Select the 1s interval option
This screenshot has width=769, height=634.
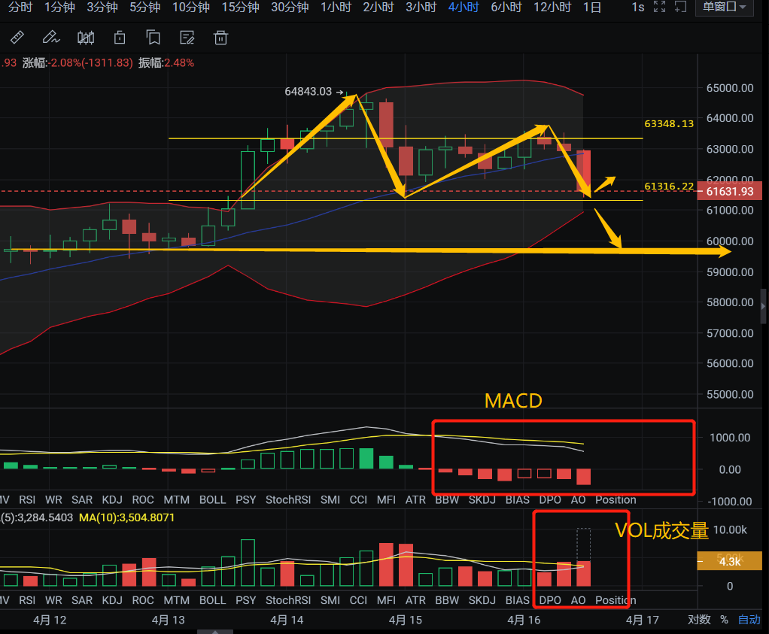pyautogui.click(x=637, y=8)
